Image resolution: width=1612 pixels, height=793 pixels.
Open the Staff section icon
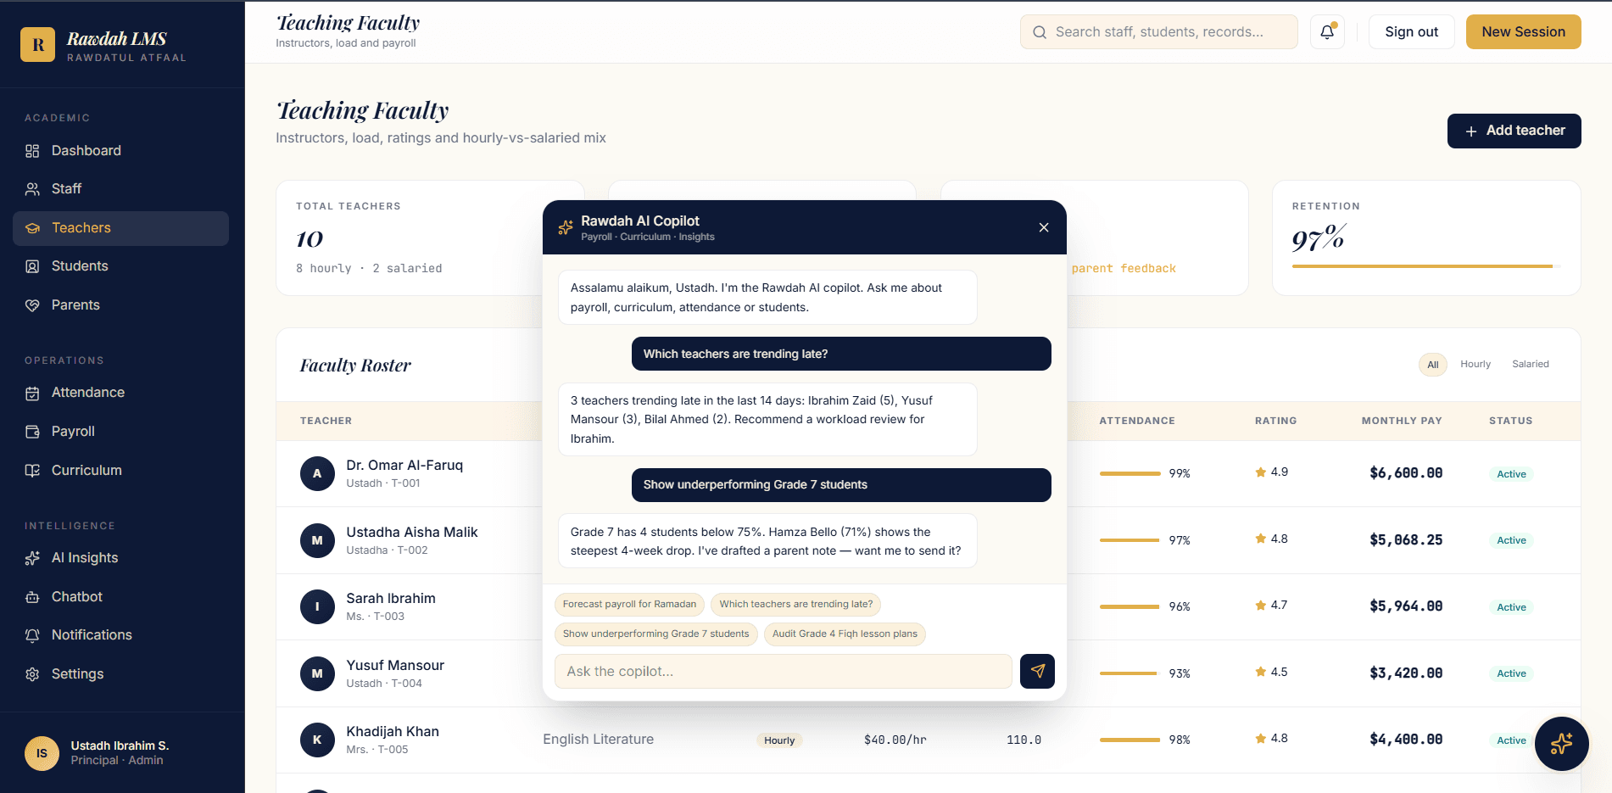point(32,189)
